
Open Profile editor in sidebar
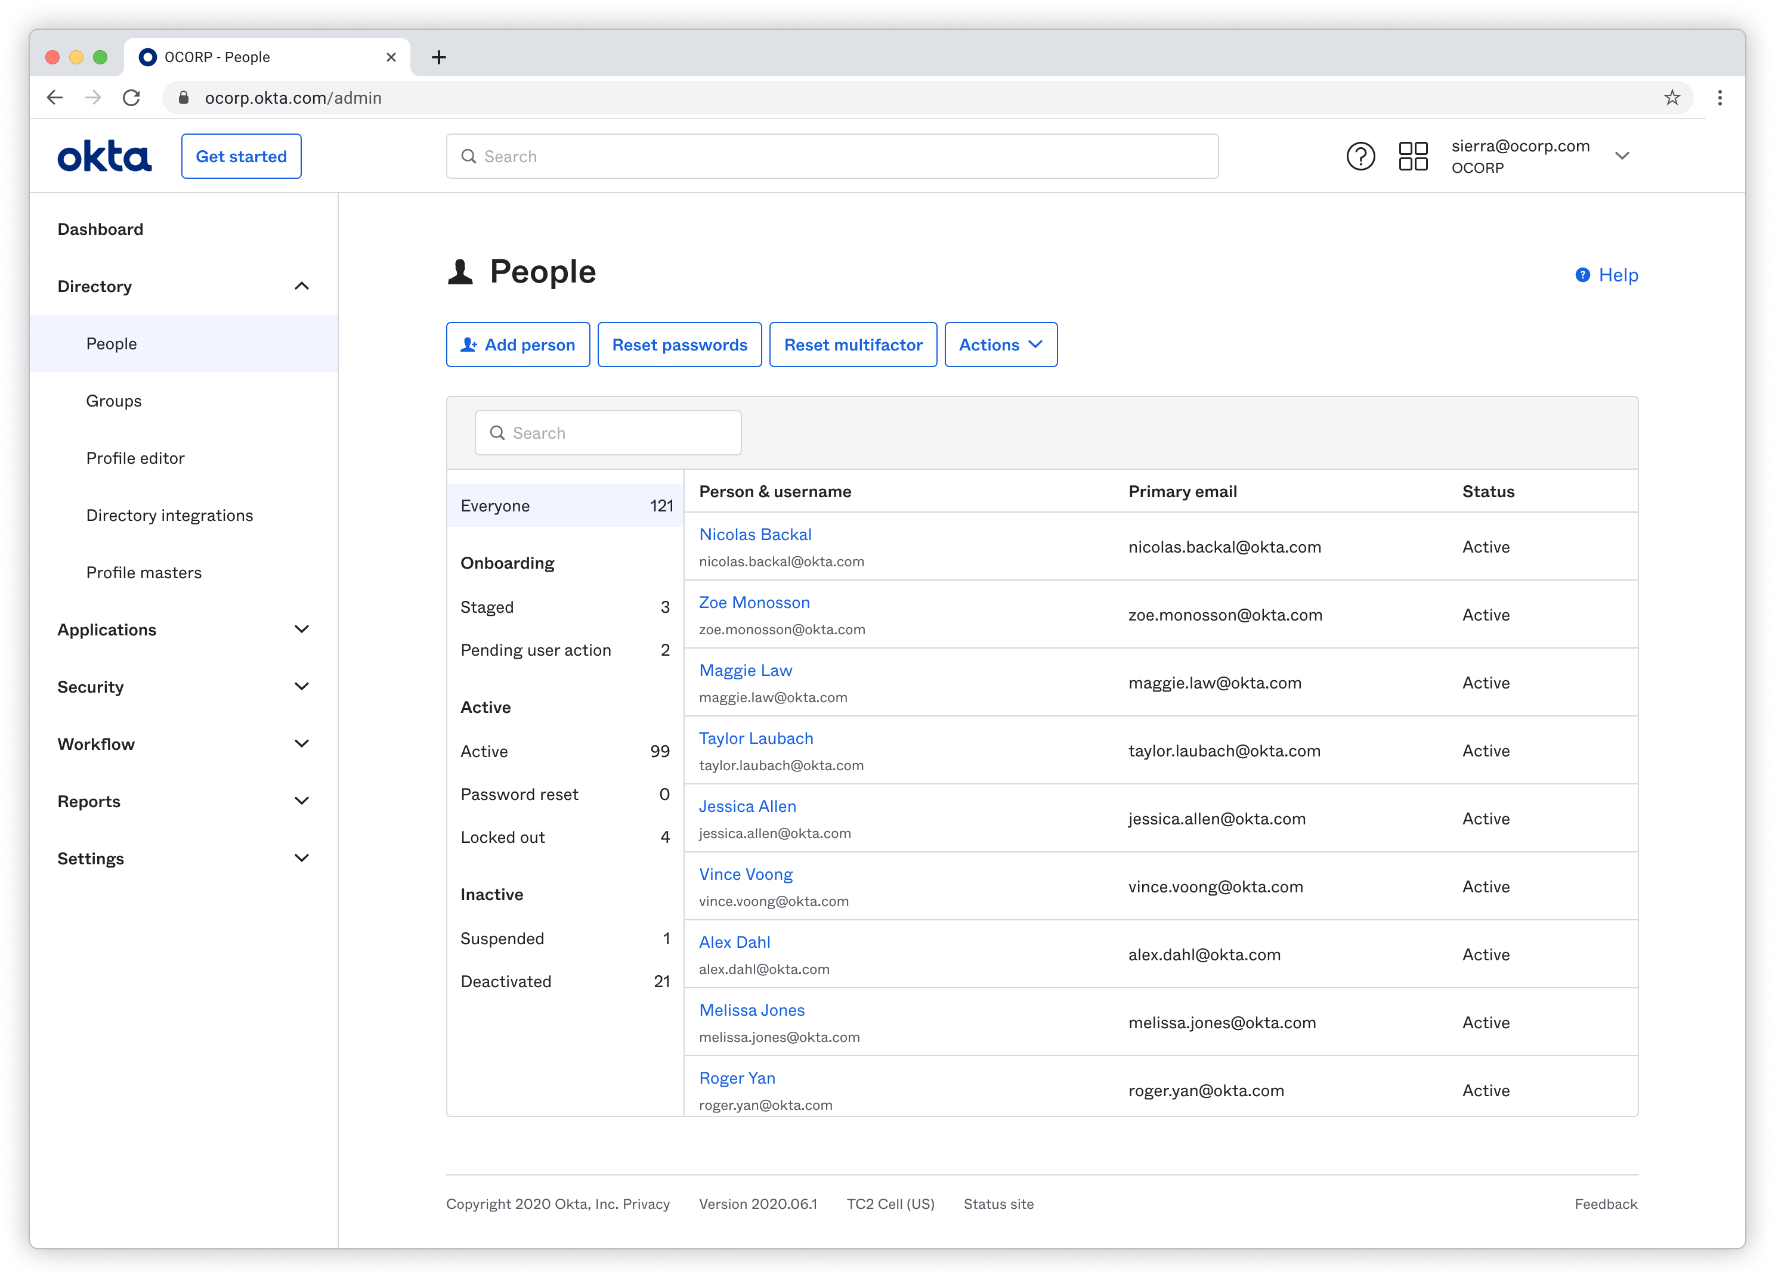(135, 458)
